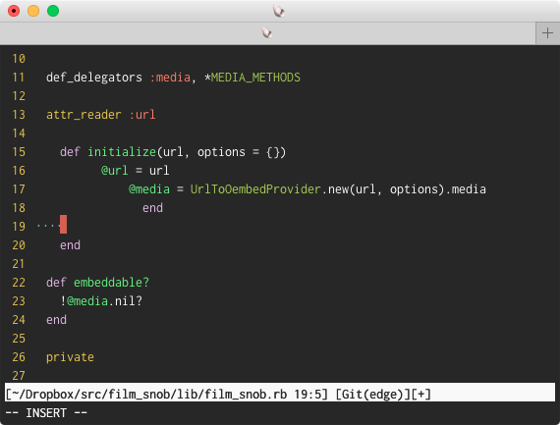The image size is (560, 425).
Task: Click the 19:5 cursor position in status line
Action: (x=308, y=395)
